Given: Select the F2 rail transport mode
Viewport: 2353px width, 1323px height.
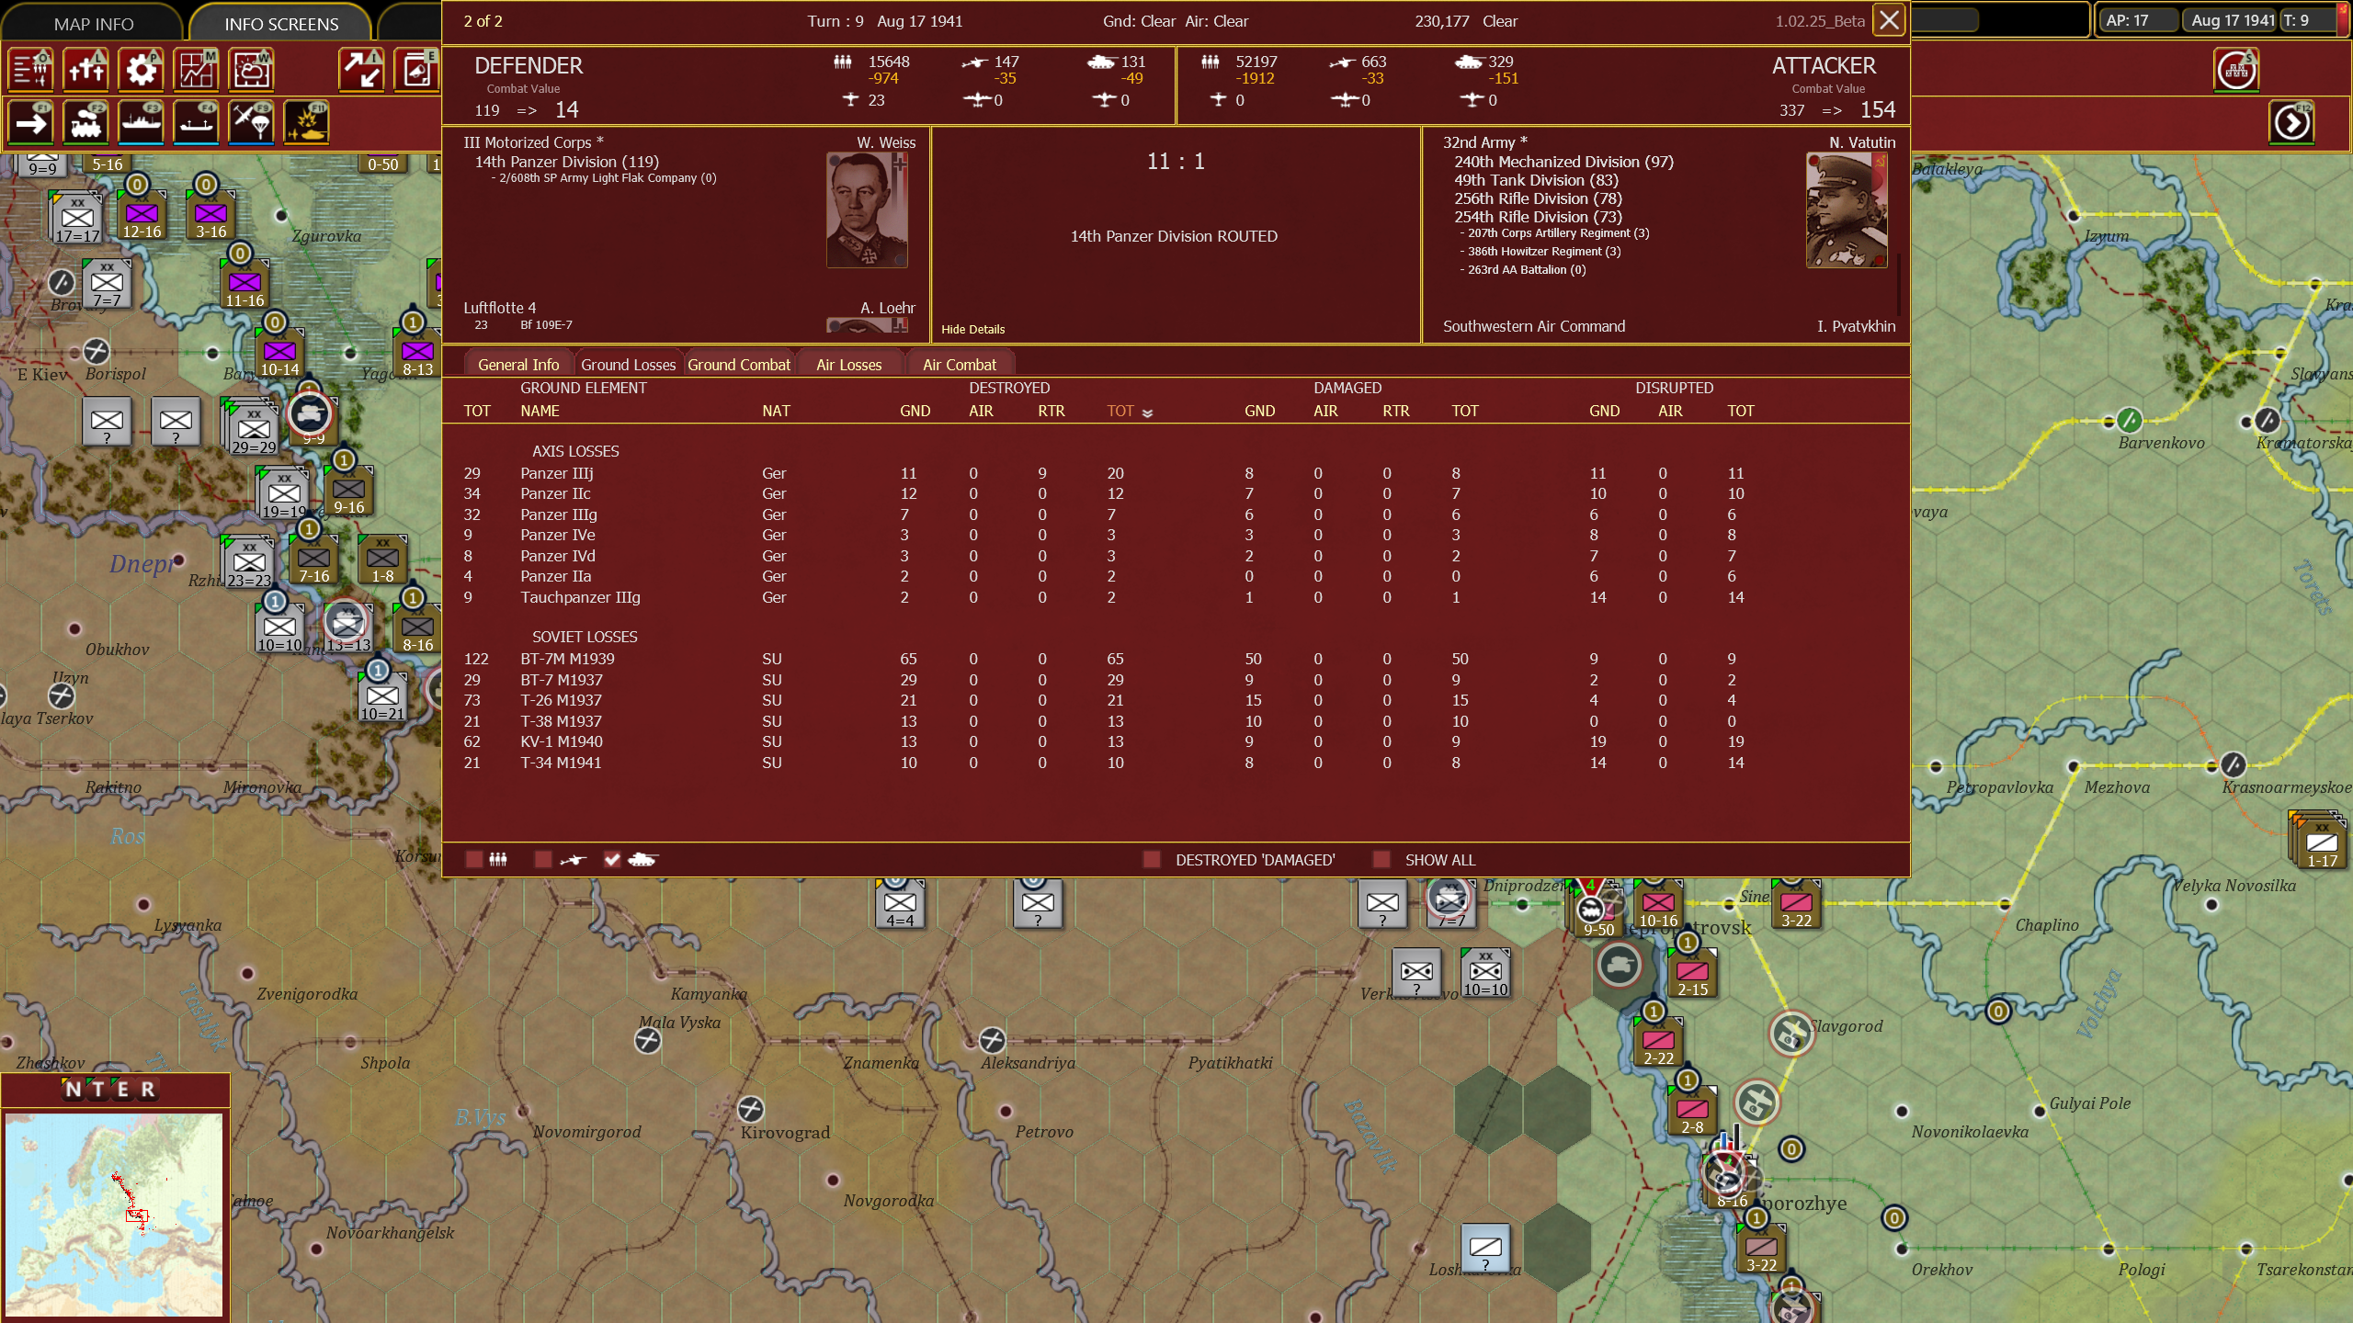Looking at the screenshot, I should click(x=85, y=122).
